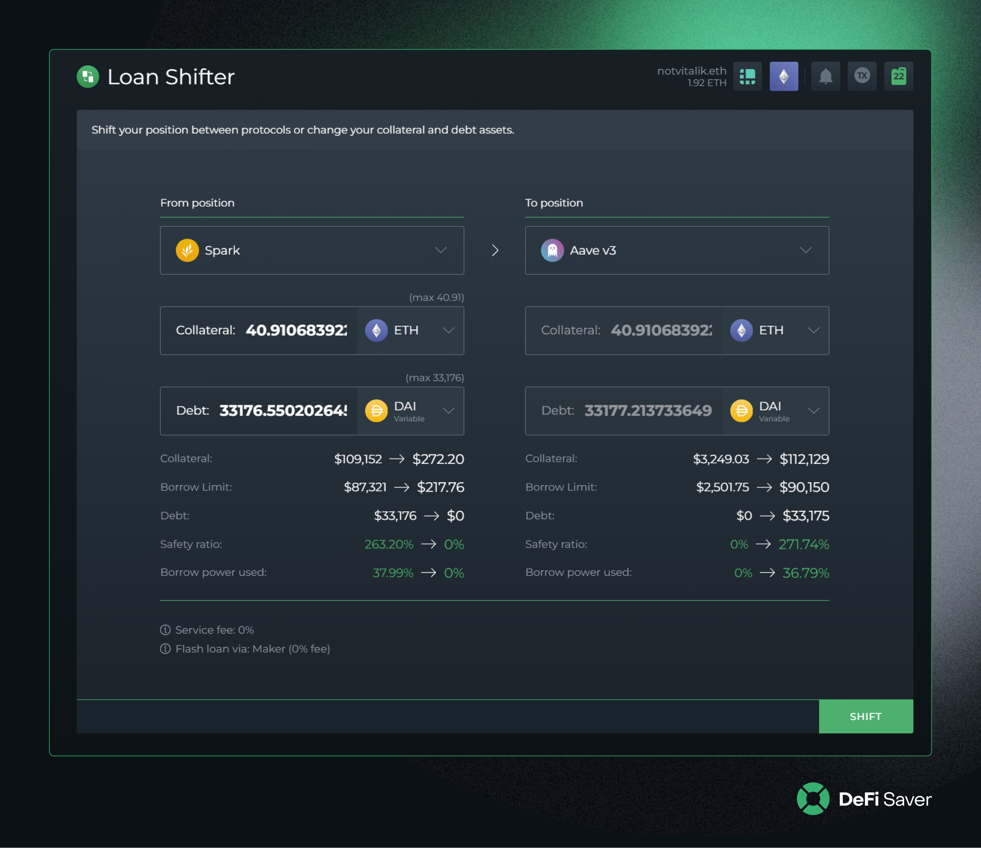Click the Spark protocol logo
981x848 pixels.
(187, 250)
